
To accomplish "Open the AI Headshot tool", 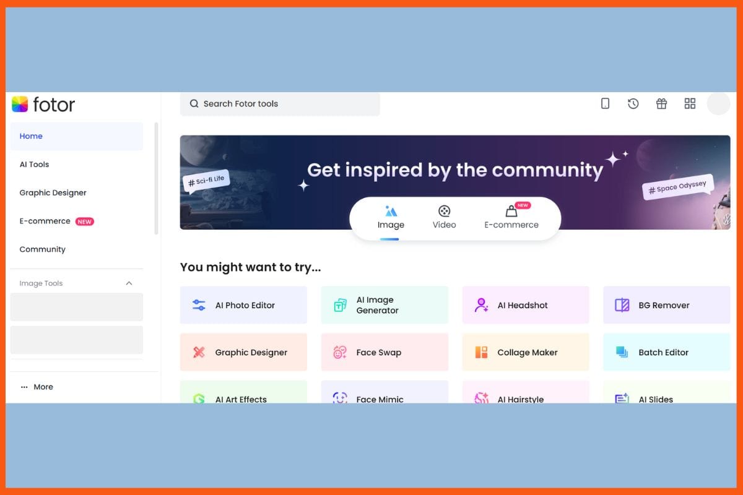I will 526,305.
